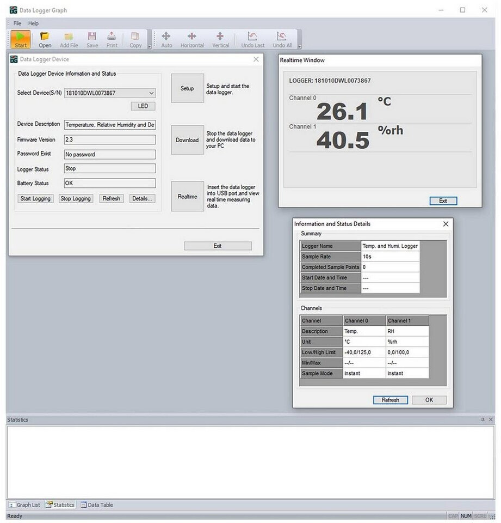Click the Channel 1 column header
Screen dimensions: 501x523
[x=407, y=320]
